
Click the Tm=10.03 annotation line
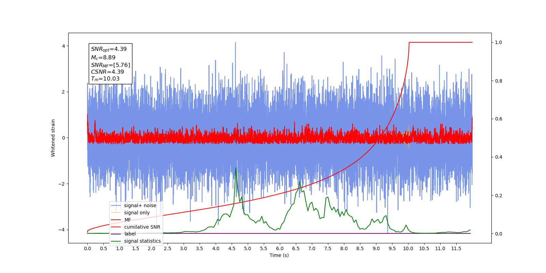point(105,79)
